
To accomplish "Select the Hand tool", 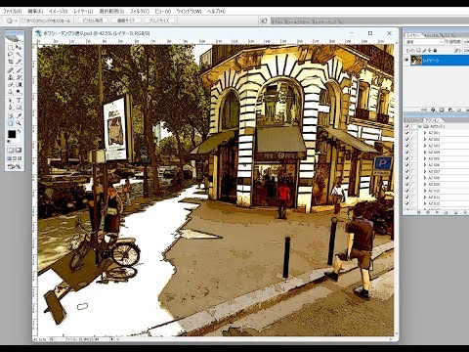I will [11, 123].
